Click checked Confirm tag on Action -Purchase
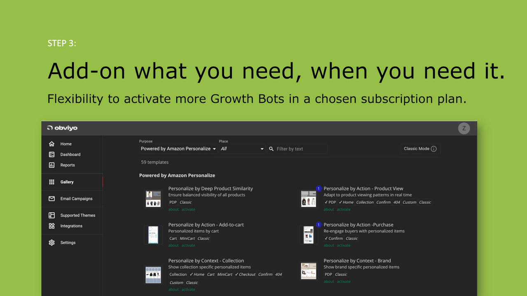Viewport: 527px width, 296px height. tap(334, 238)
